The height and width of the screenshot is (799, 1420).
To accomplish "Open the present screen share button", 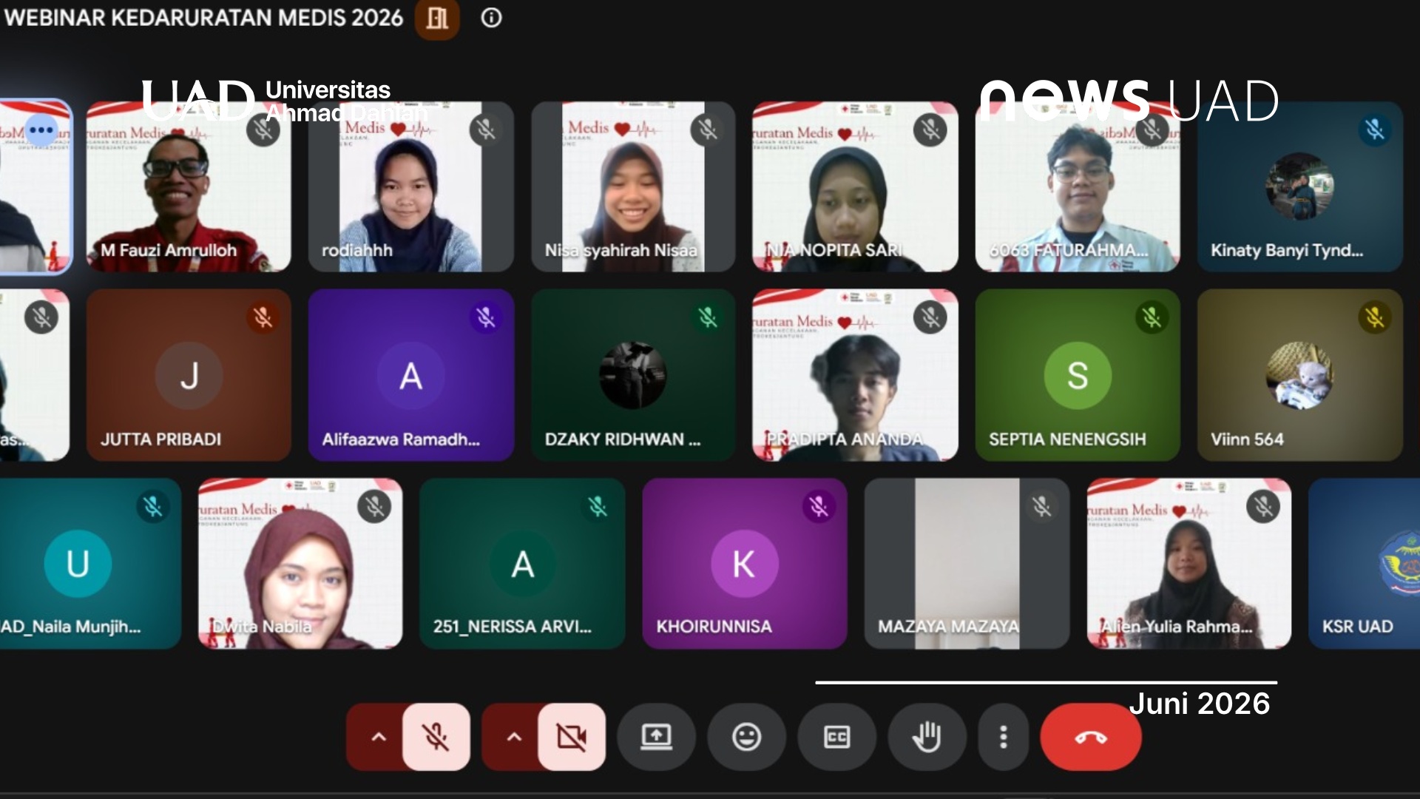I will 656,737.
